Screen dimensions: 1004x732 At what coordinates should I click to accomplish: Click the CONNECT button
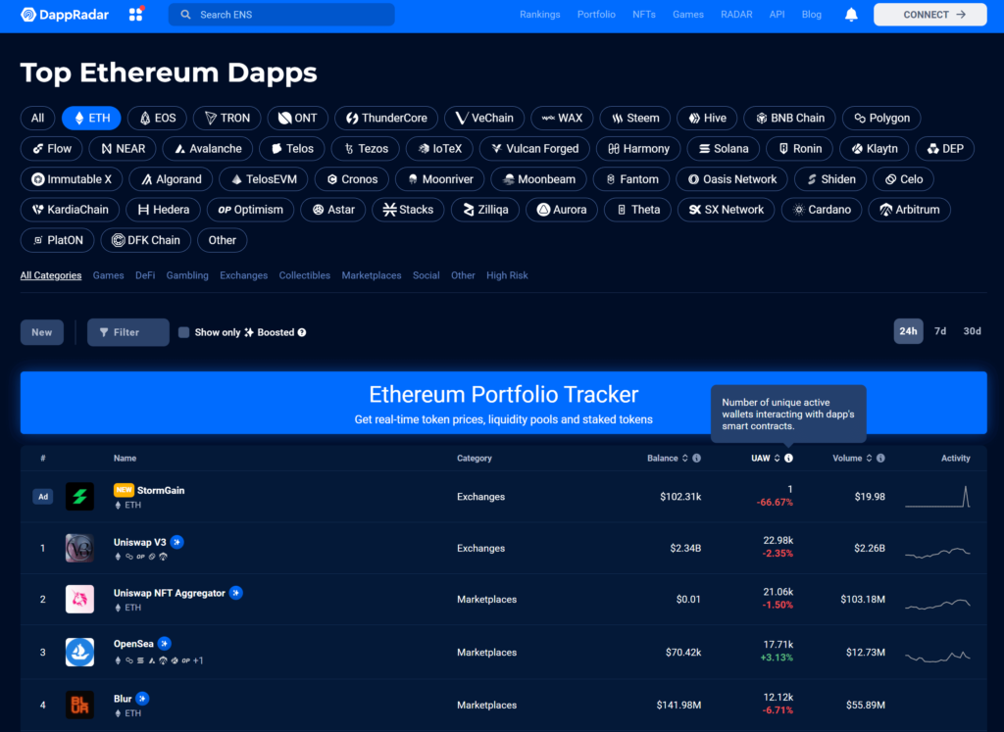click(x=930, y=14)
